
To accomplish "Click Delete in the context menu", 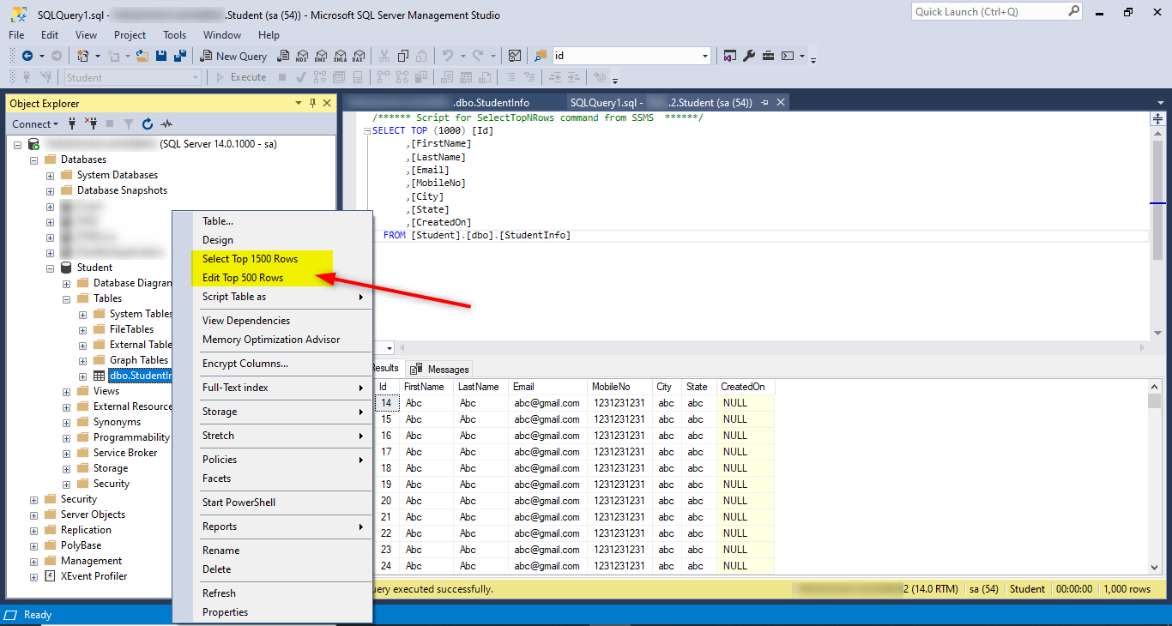I will (x=217, y=569).
